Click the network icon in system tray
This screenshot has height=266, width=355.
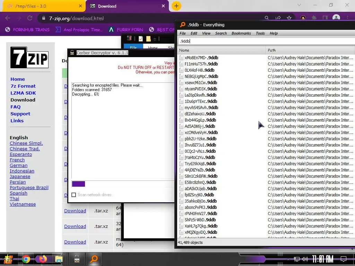point(297,259)
